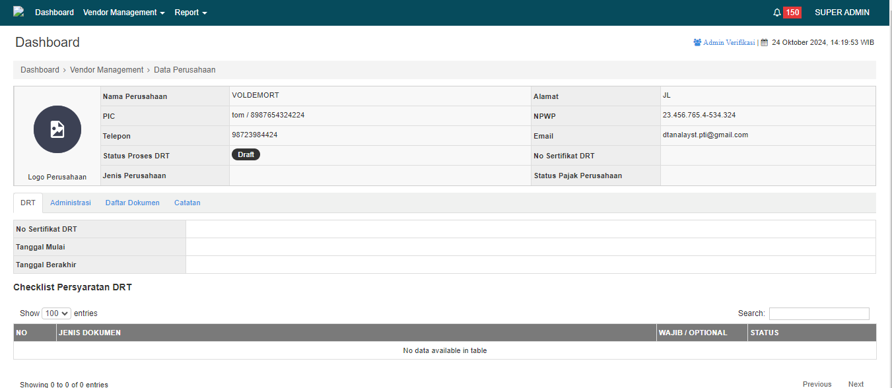Click the site logo in navbar
The width and height of the screenshot is (892, 388).
[x=18, y=11]
